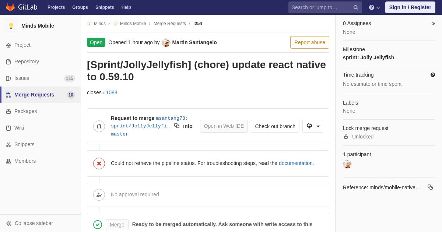Open the Snippets top menu
This screenshot has width=442, height=232.
pos(105,7)
